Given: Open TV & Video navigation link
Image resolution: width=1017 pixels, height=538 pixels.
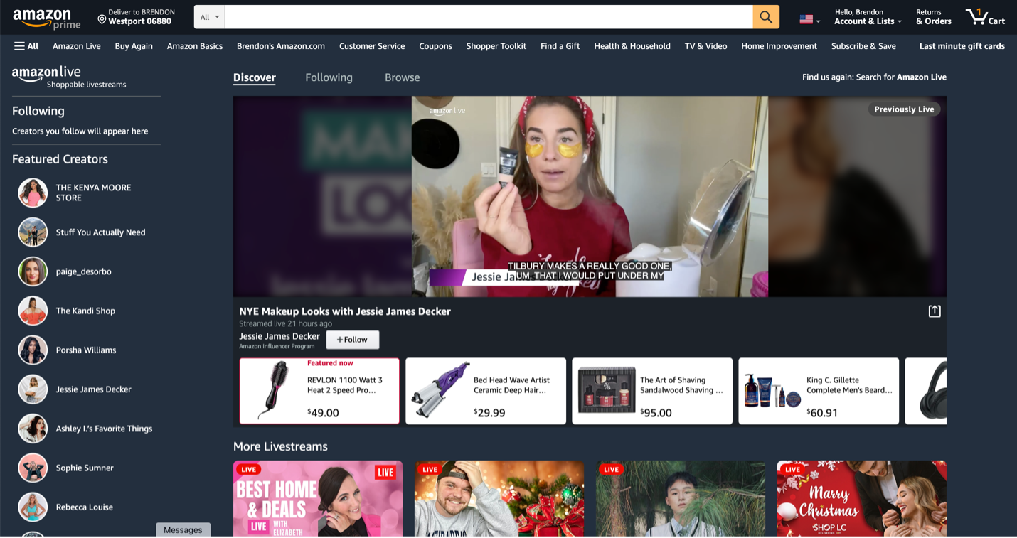Looking at the screenshot, I should click(x=706, y=46).
